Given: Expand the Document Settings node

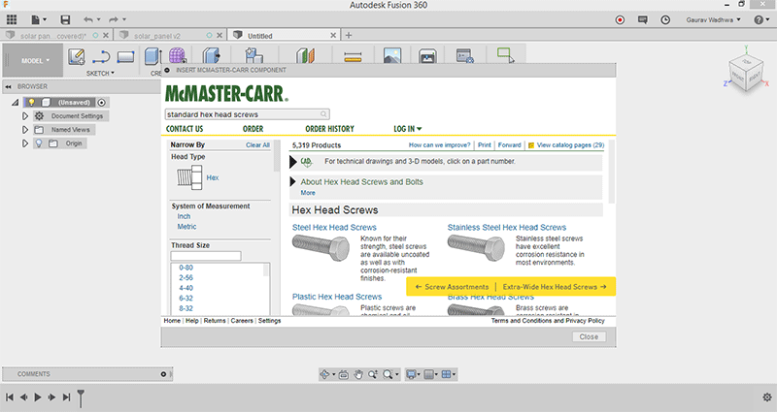Looking at the screenshot, I should [x=25, y=115].
